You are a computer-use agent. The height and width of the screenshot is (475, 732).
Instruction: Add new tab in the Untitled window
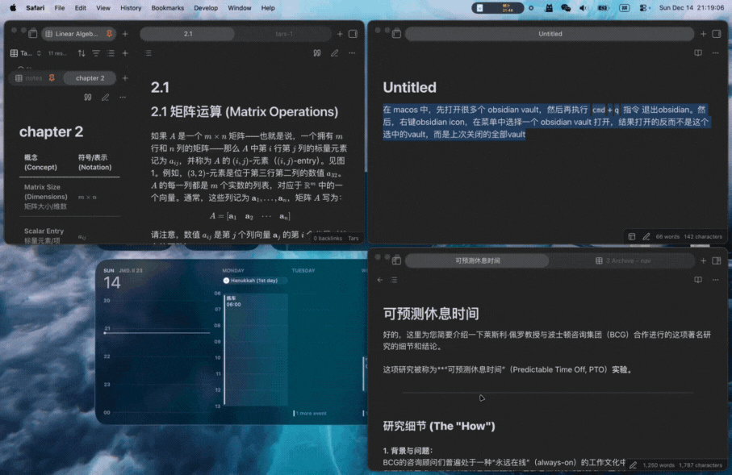701,34
